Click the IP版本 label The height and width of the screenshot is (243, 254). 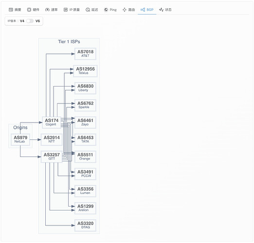tap(12, 21)
